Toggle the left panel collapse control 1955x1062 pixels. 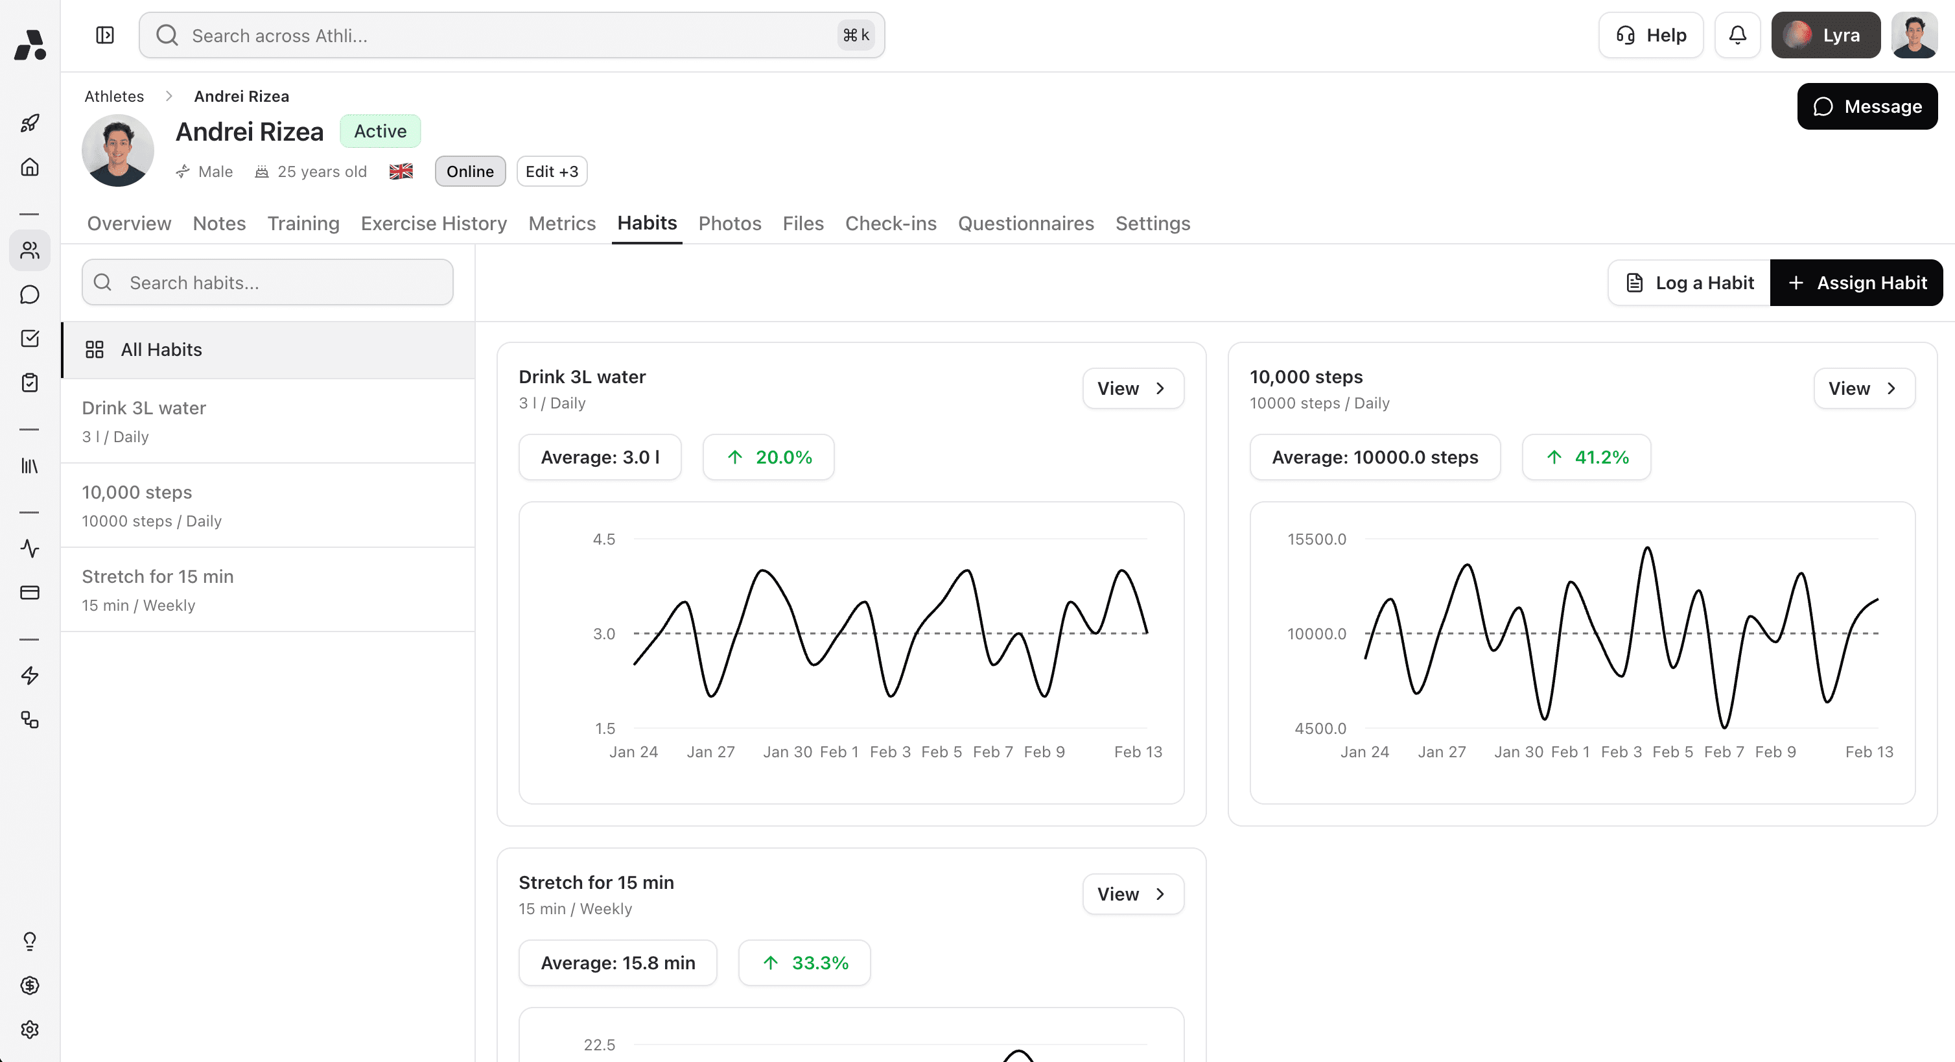pyautogui.click(x=105, y=35)
